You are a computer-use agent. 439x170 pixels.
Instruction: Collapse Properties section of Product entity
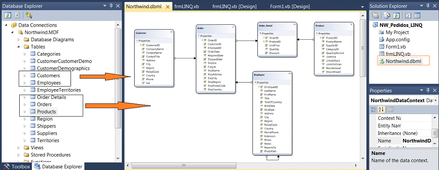tap(317, 34)
